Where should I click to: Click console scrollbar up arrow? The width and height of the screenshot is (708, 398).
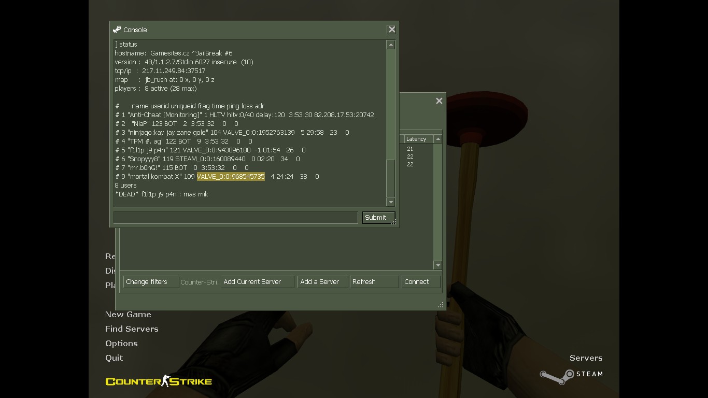(391, 45)
